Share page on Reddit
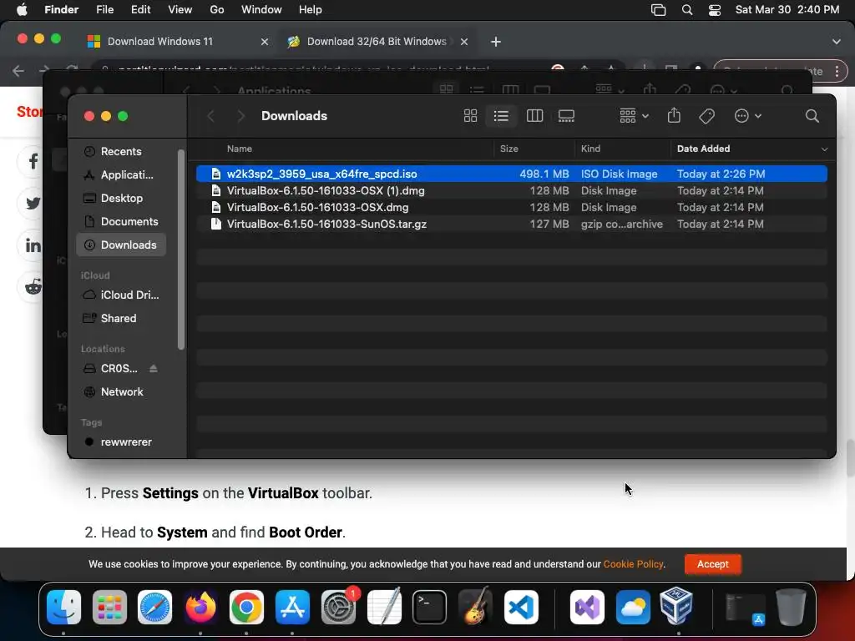Screen dimensions: 855x641 point(33,287)
